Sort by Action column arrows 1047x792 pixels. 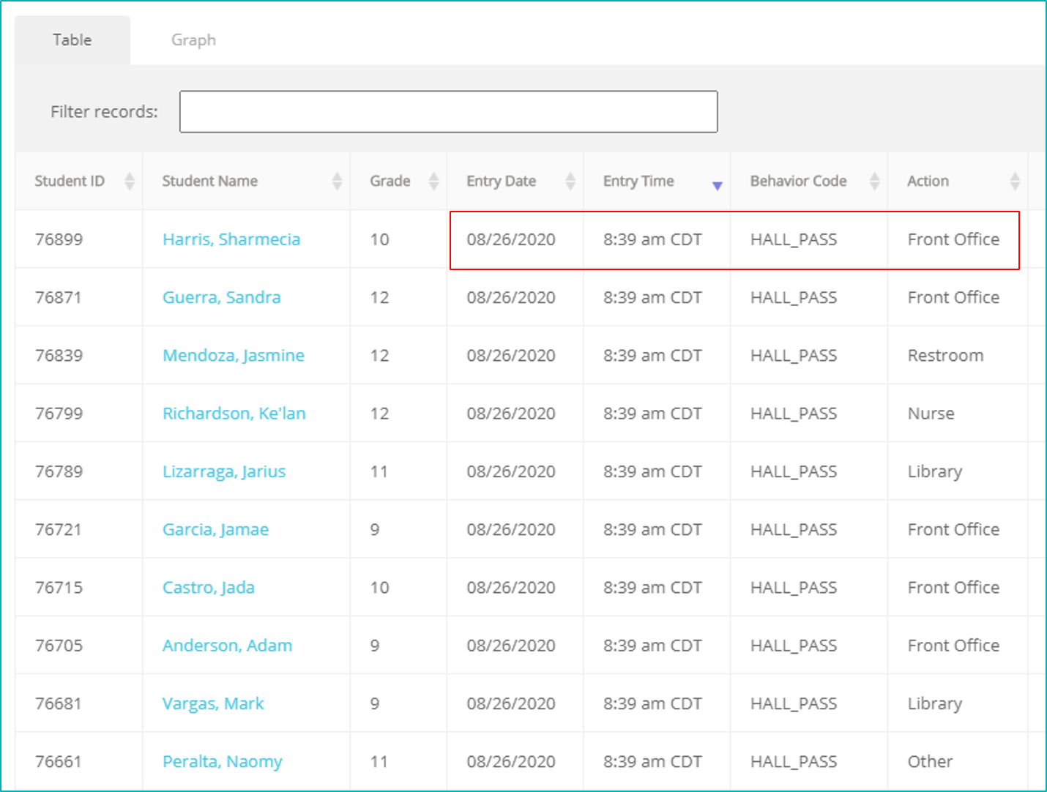(x=1015, y=181)
